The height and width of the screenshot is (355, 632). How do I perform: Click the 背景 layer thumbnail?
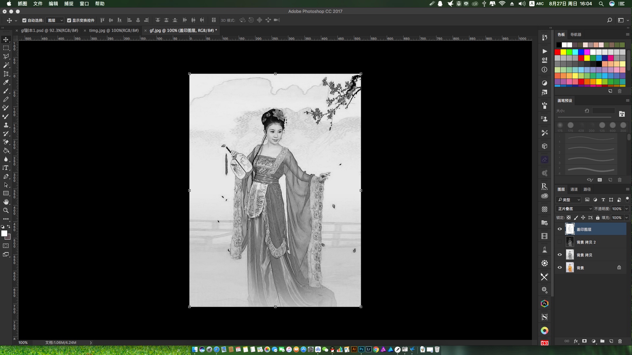[570, 268]
